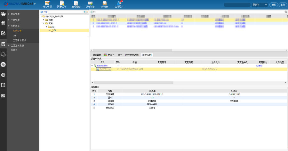Select 技术文件 in left navigation

point(17,31)
